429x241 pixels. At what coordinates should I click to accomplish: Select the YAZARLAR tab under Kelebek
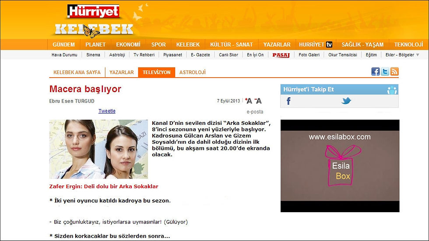click(122, 72)
